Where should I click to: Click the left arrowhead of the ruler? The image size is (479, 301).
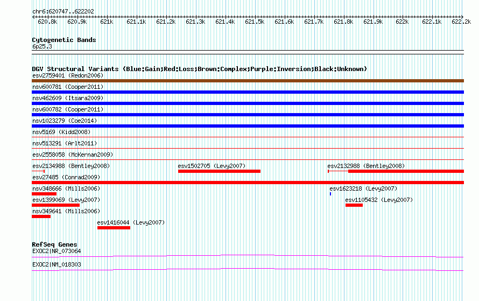point(33,17)
